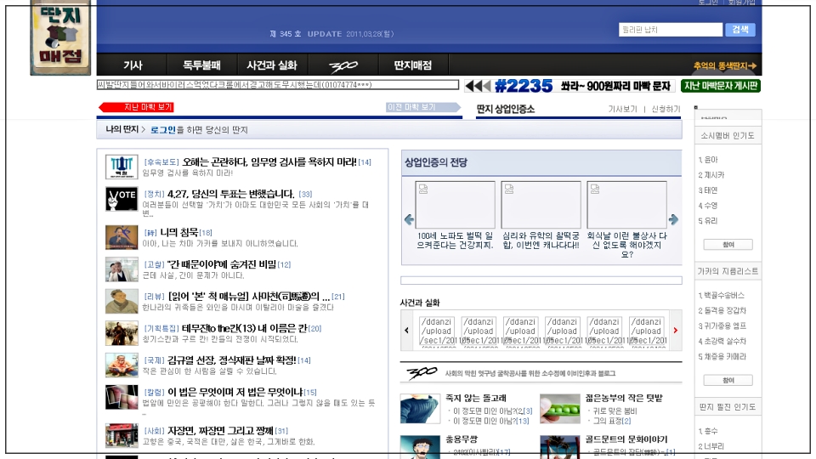Open headline 오해는 곤란하다, 임무영 검사를 욕하지 마라!
816x459 pixels.
[x=269, y=162]
